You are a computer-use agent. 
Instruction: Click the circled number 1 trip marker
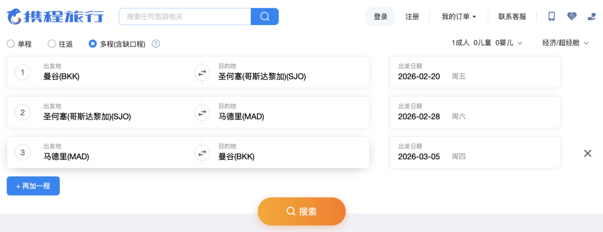tap(23, 72)
